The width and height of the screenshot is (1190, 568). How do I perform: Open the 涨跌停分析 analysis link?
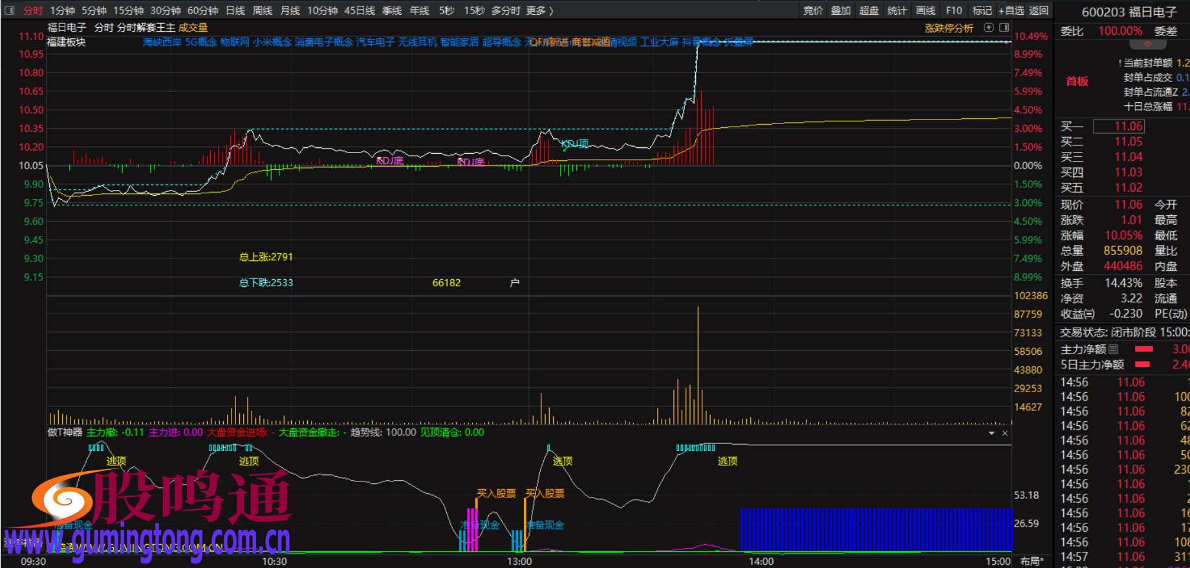[x=949, y=28]
